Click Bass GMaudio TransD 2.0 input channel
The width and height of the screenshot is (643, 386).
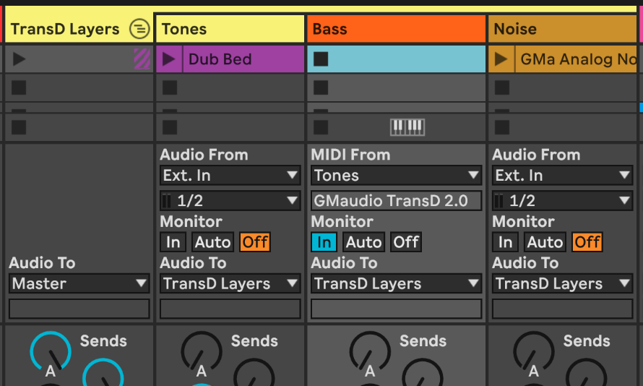click(x=396, y=200)
